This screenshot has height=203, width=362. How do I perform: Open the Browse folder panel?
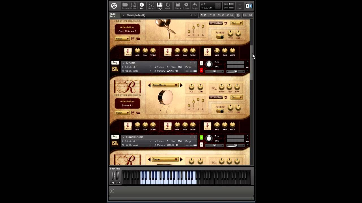click(x=125, y=6)
